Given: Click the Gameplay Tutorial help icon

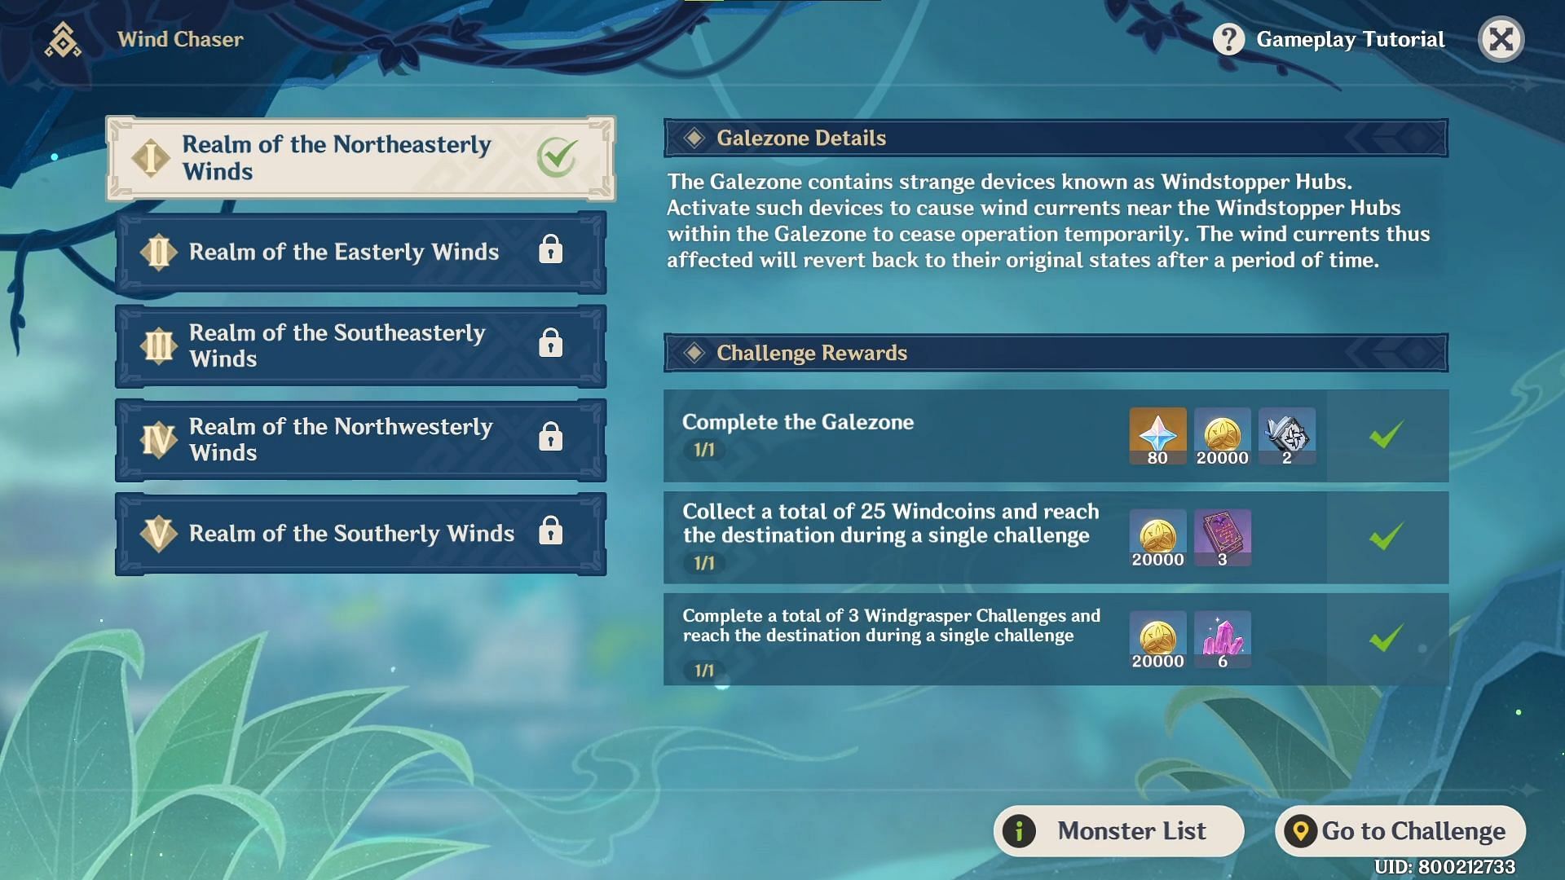Looking at the screenshot, I should (1227, 38).
